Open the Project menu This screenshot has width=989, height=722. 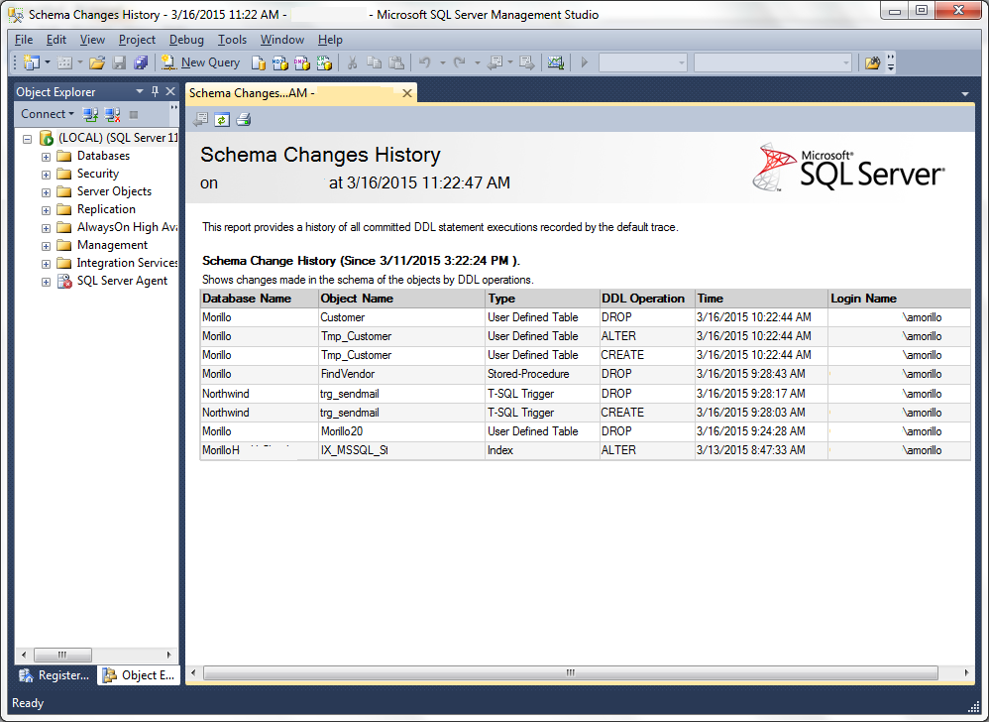pos(137,40)
